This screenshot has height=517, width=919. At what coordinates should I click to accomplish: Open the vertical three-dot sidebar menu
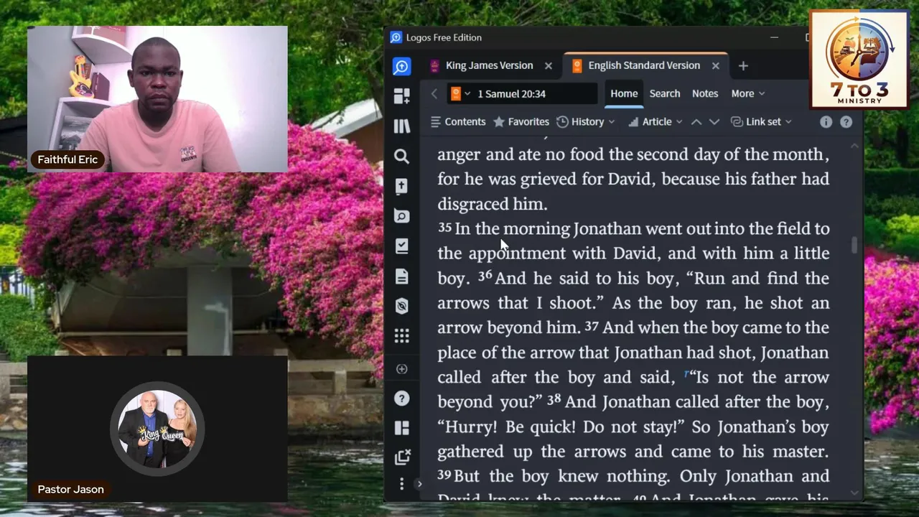pos(402,484)
